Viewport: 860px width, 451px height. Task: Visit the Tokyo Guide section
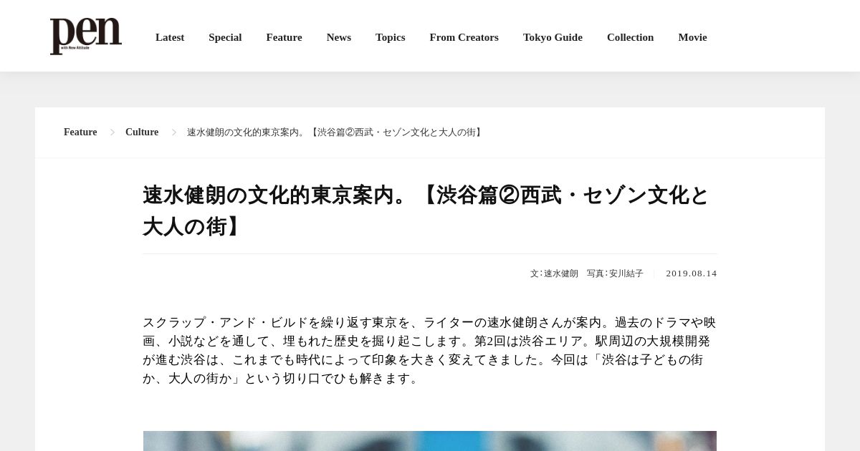click(553, 37)
